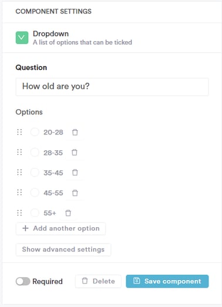Select the 20-28 radio button
This screenshot has width=222, height=307.
click(35, 132)
